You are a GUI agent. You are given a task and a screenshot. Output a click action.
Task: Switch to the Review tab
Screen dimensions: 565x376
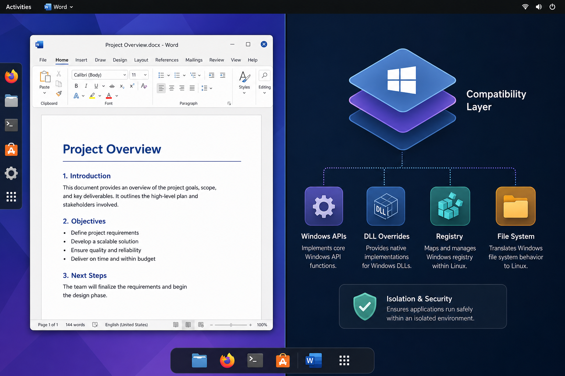(x=217, y=60)
